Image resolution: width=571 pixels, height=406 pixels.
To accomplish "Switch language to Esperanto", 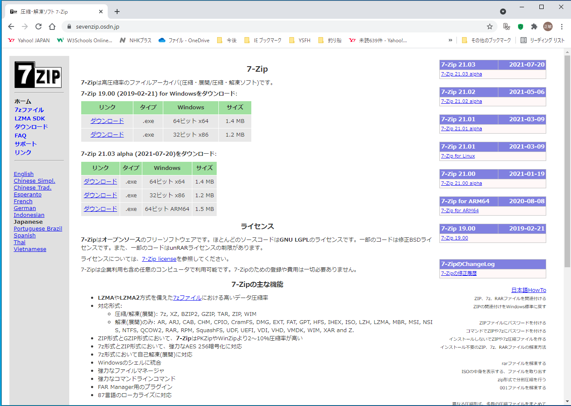I will point(28,195).
